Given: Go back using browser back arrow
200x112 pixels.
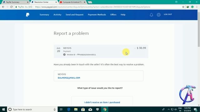Looking at the screenshot, I should click(x=3, y=7).
